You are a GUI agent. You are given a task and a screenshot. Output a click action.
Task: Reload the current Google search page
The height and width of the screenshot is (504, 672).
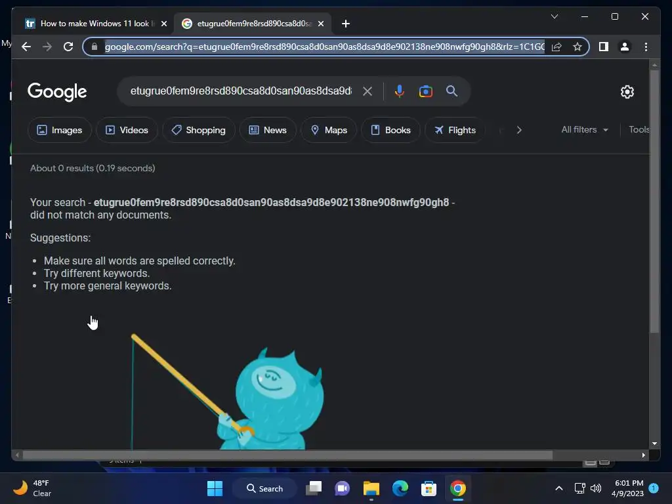68,47
